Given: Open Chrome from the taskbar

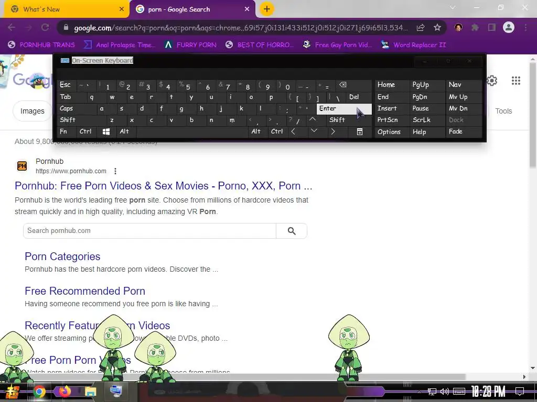Looking at the screenshot, I should point(39,392).
